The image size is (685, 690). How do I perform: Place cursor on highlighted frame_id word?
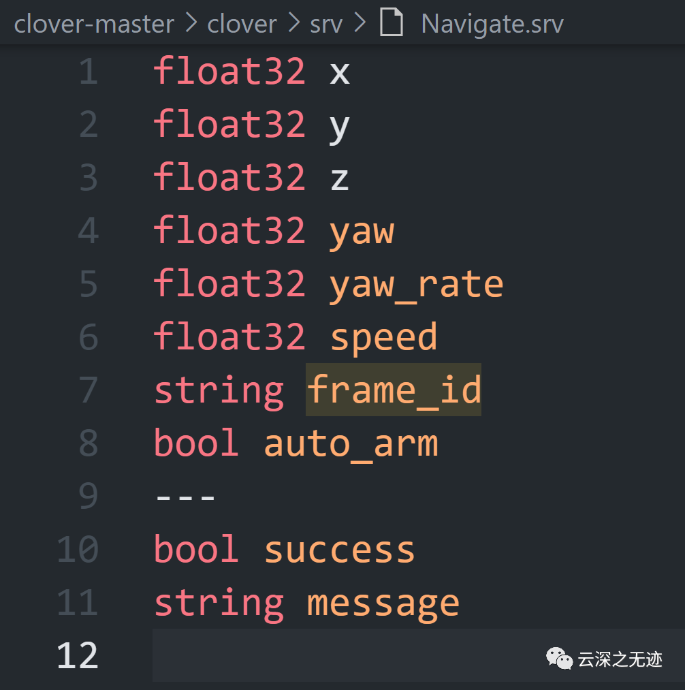click(394, 390)
